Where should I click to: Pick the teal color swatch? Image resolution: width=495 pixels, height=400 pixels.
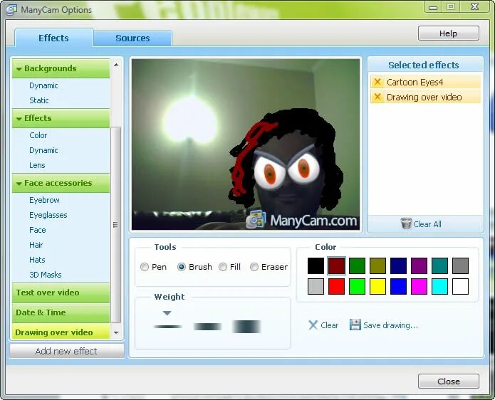(439, 265)
